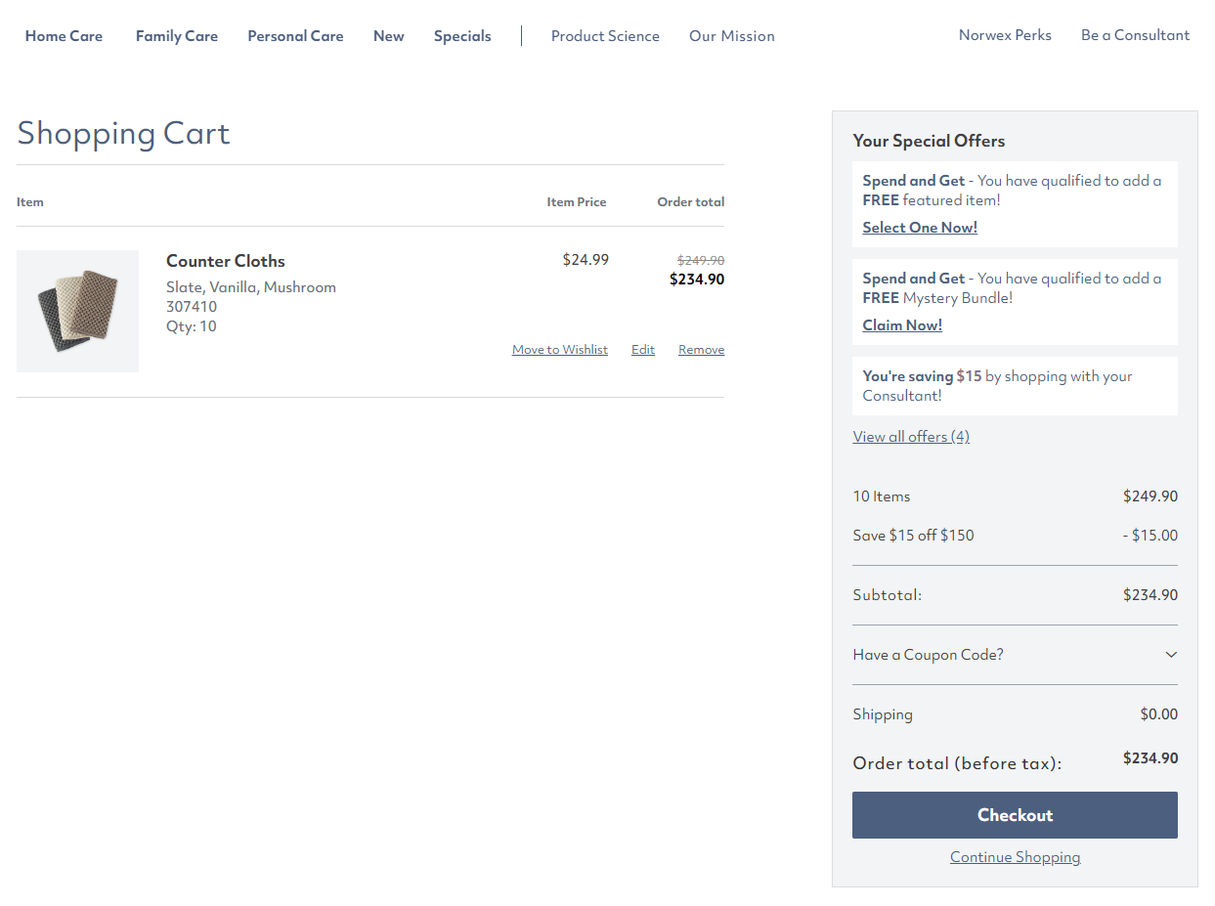Open the Product Science page

pyautogui.click(x=605, y=36)
